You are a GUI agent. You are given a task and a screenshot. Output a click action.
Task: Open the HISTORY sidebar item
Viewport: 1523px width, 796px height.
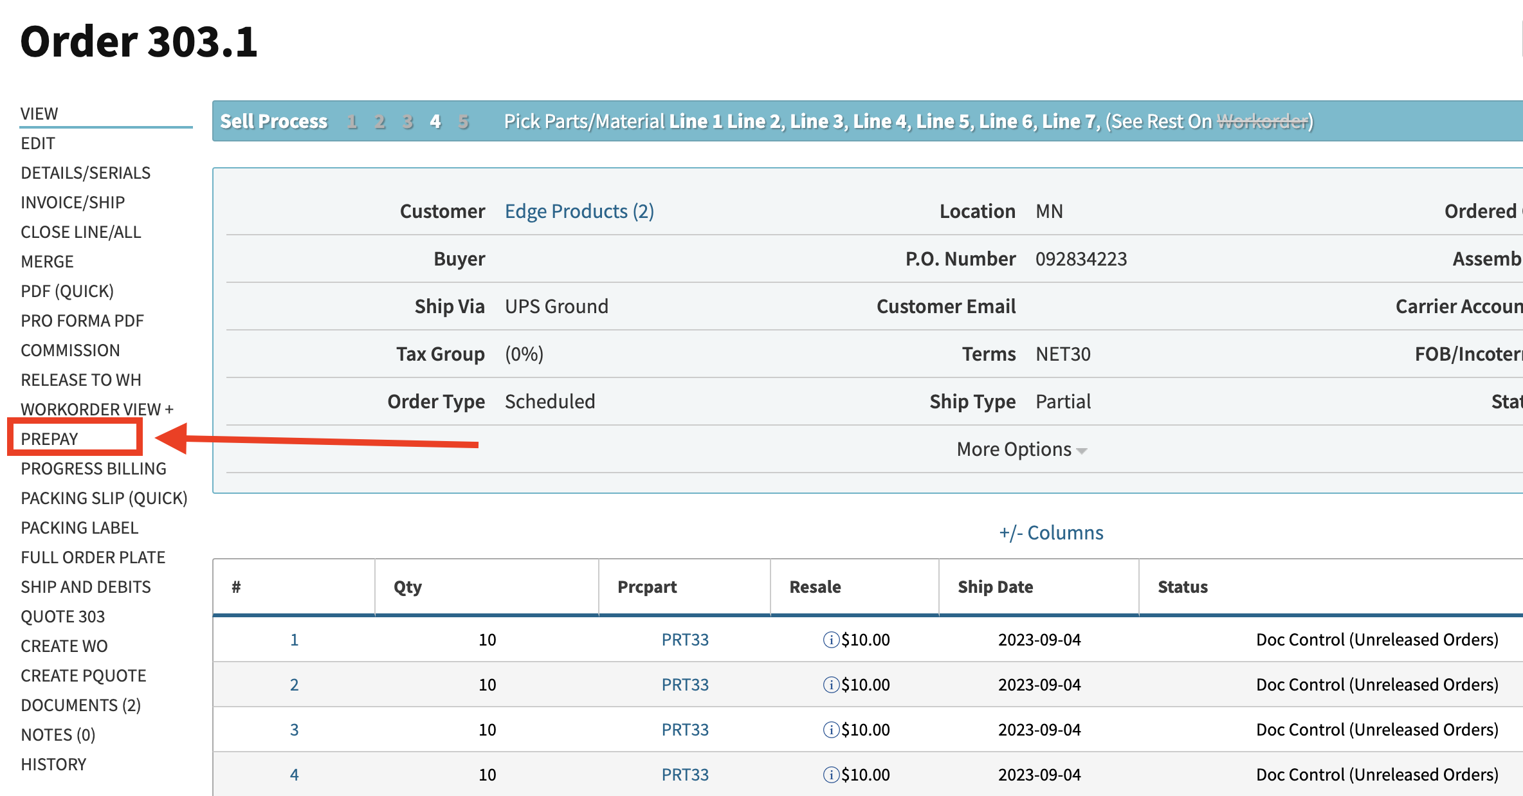point(53,764)
